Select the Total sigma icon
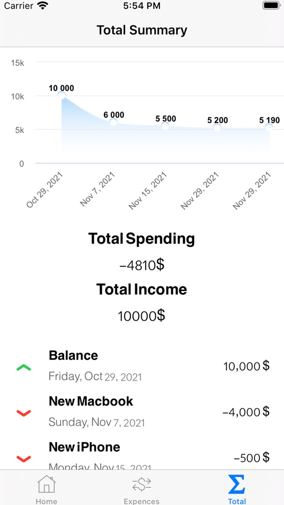The width and height of the screenshot is (284, 505). pos(237,484)
